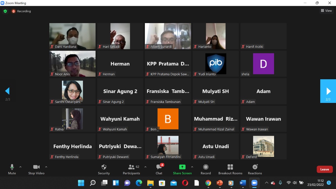Stop recording via the Record button
The width and height of the screenshot is (336, 189).
[206, 169]
